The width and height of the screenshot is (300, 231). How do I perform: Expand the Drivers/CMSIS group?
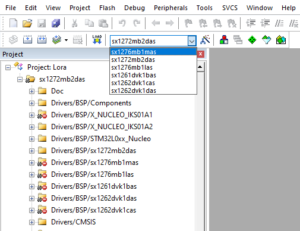tap(31, 222)
